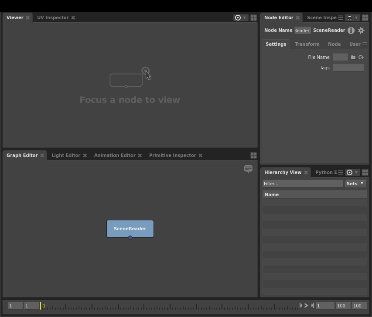Click the Hierarchy View layout grid icon
372x317 pixels.
tap(365, 173)
